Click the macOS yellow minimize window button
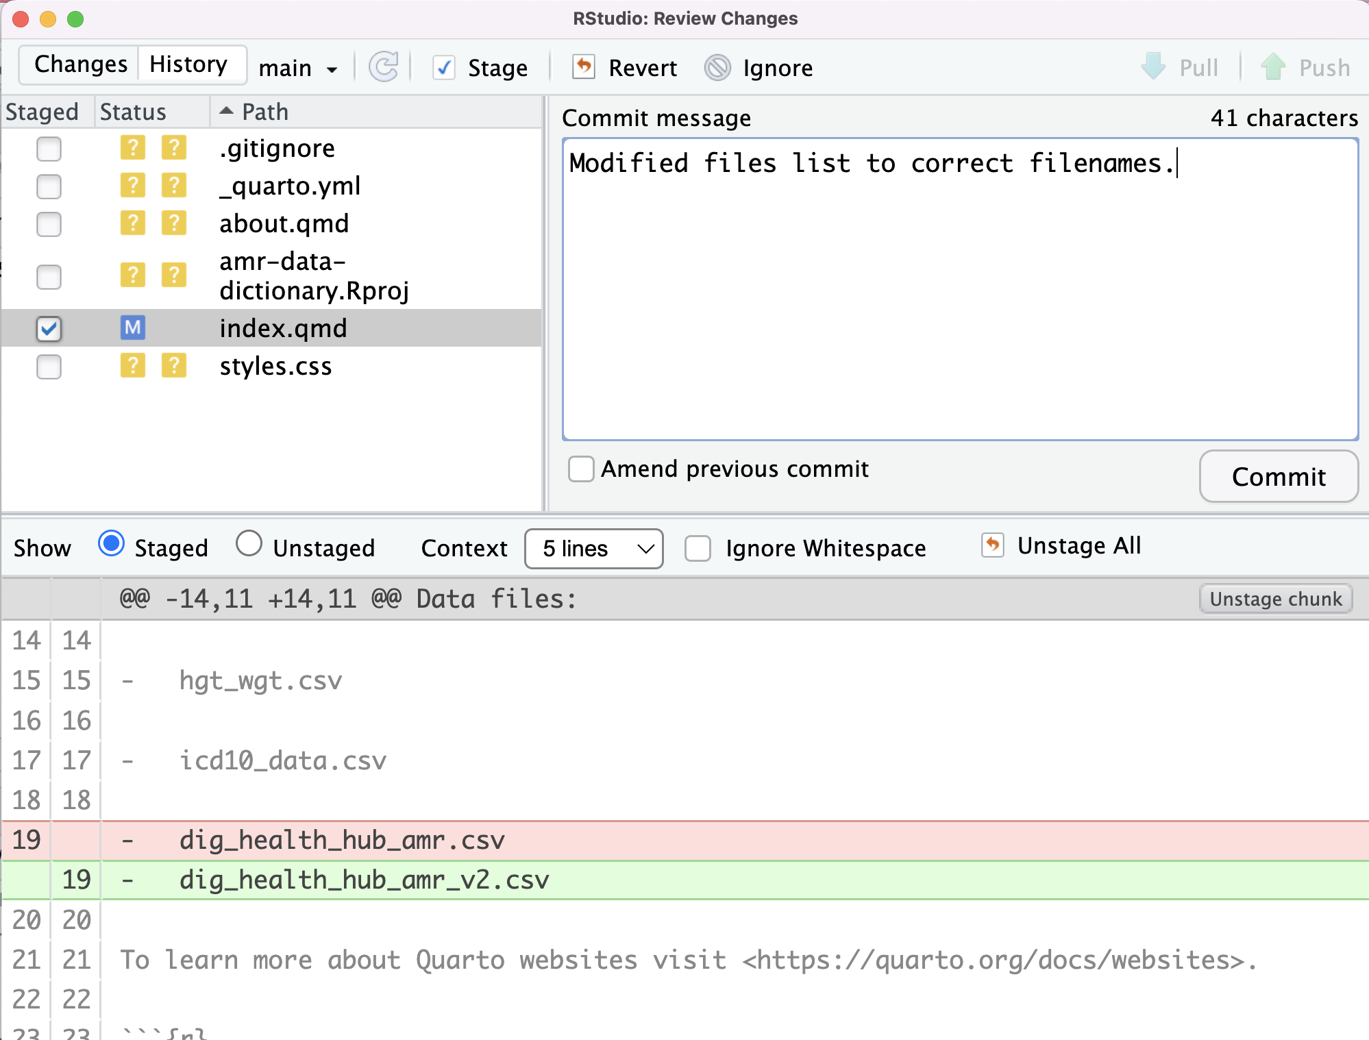This screenshot has height=1040, width=1369. [48, 19]
